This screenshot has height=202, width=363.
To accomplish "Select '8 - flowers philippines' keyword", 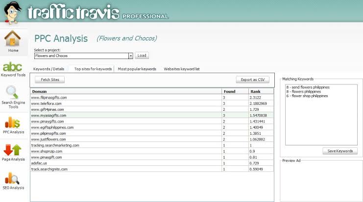I will [x=304, y=92].
